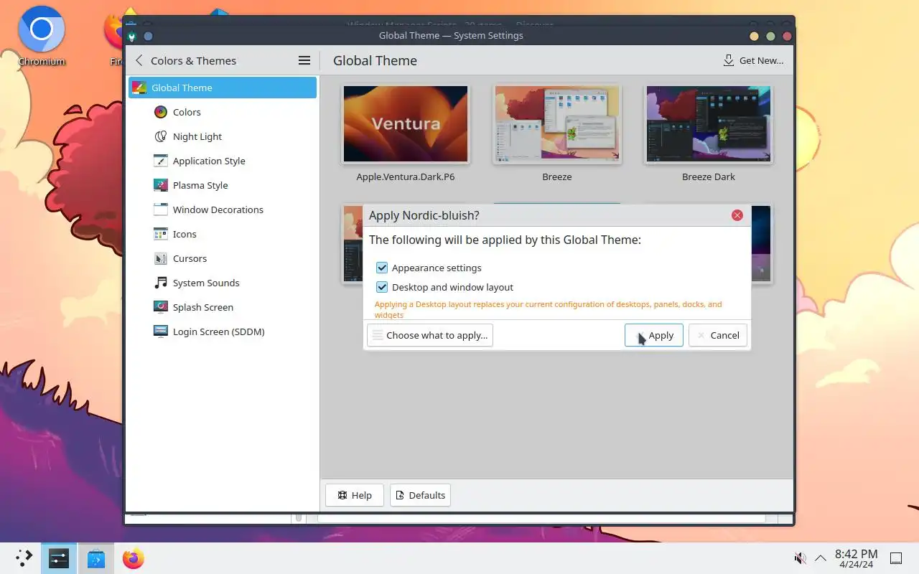Open the application launcher in taskbar
The width and height of the screenshot is (919, 574).
click(24, 558)
